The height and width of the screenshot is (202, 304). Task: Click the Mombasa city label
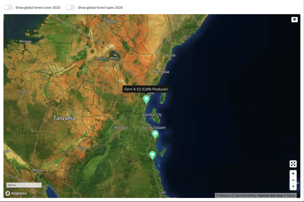(162, 72)
